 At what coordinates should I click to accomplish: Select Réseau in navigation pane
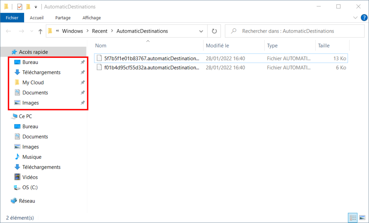27,201
